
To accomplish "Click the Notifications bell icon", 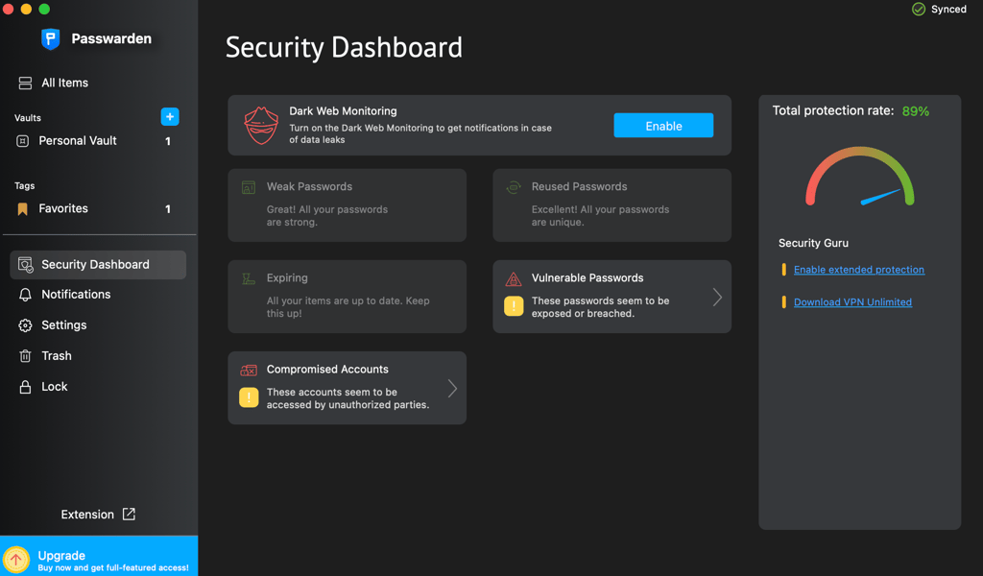I will 25,295.
